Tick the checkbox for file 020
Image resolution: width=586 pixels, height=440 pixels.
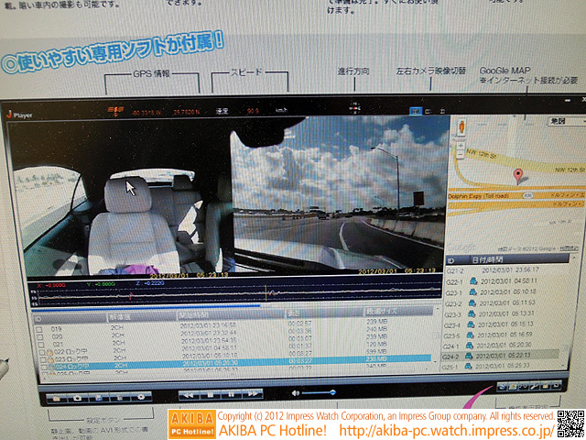click(37, 333)
